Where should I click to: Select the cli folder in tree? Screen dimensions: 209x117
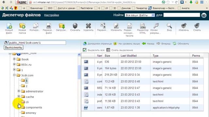tap(27, 102)
